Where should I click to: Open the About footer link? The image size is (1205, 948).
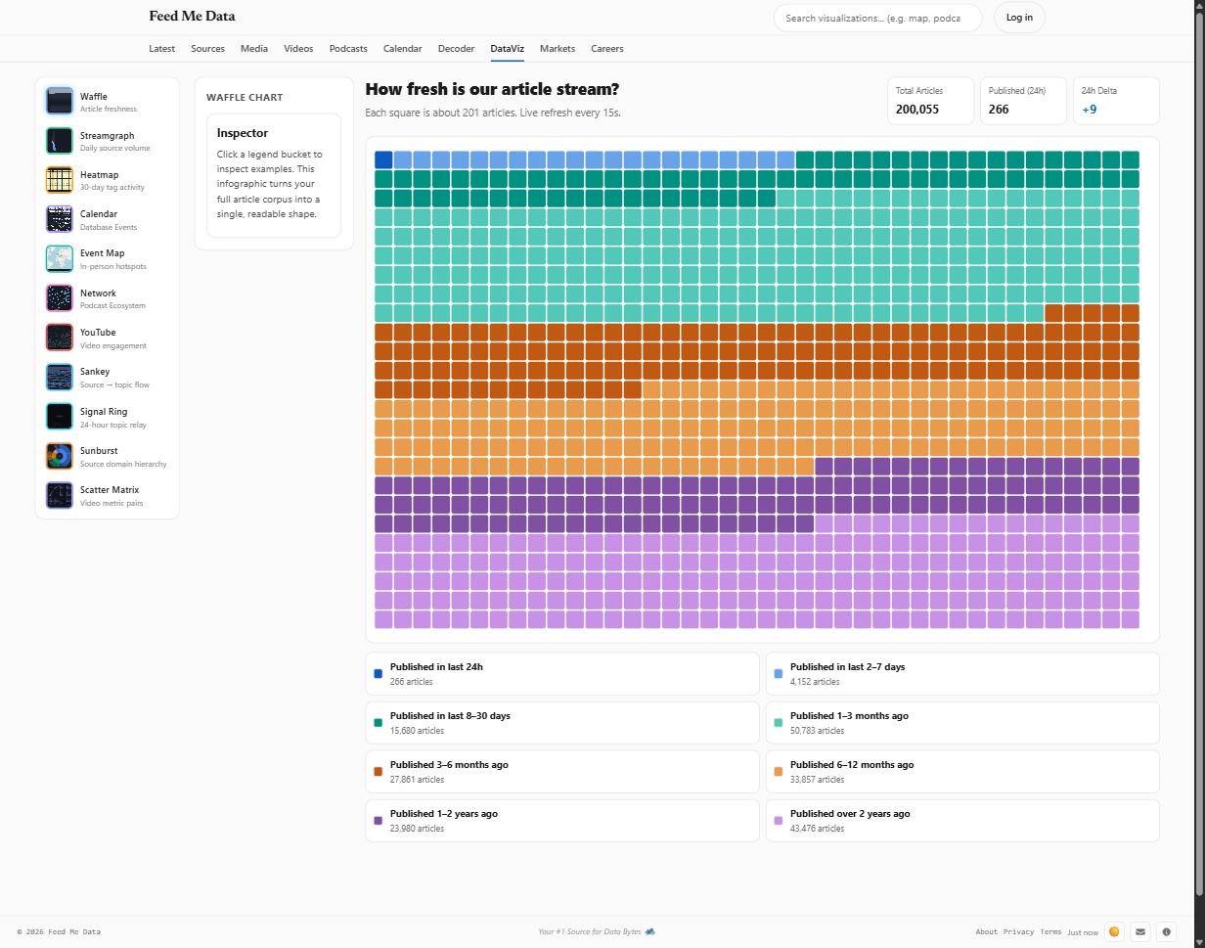pyautogui.click(x=986, y=931)
